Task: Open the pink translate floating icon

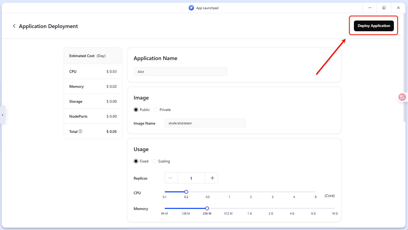Action: coord(402,97)
